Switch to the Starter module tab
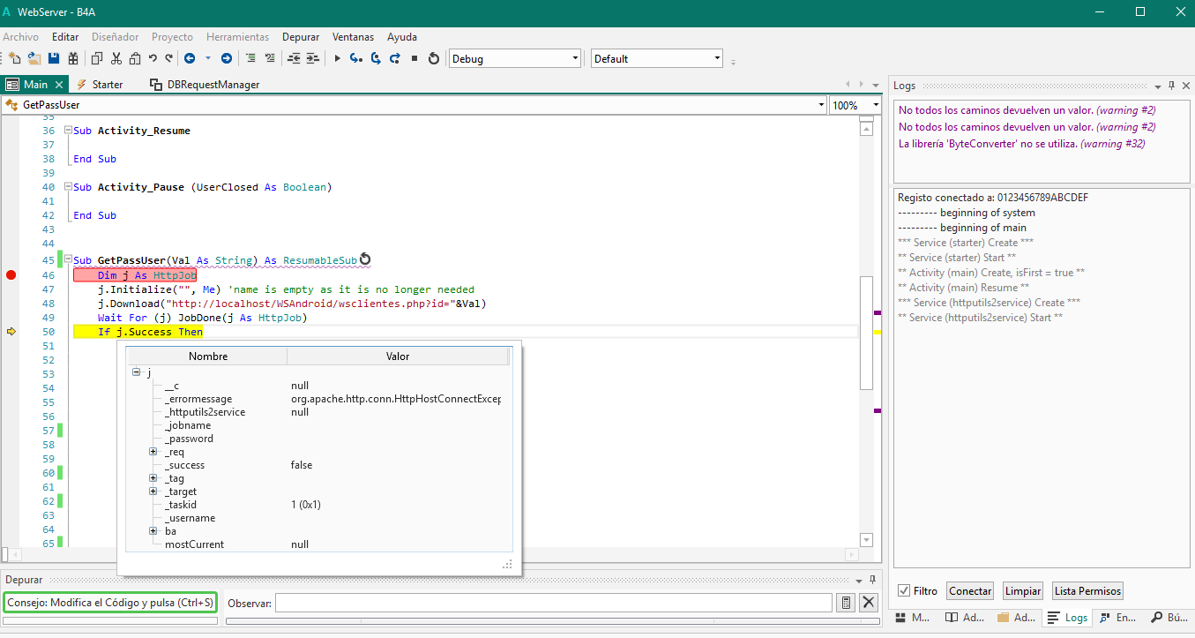The height and width of the screenshot is (638, 1195). click(x=100, y=85)
